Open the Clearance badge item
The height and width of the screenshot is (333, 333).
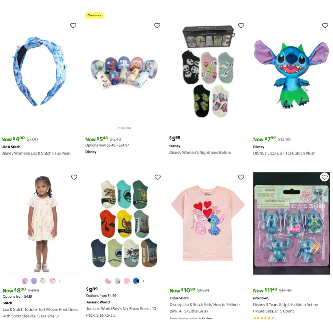coord(95,15)
